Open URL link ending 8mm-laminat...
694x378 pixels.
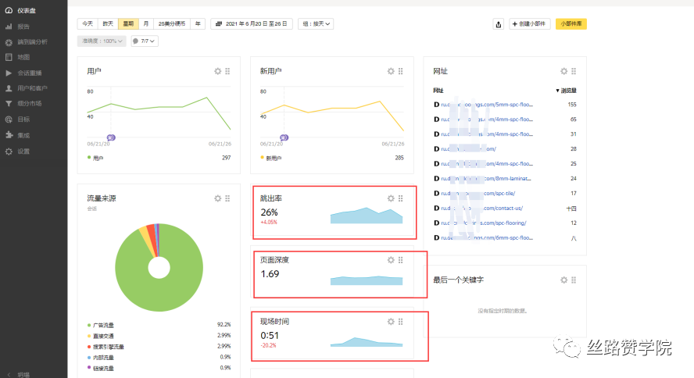[486, 179]
